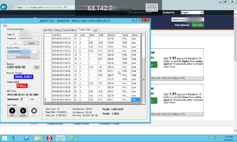The width and height of the screenshot is (237, 142).
Task: Click the highlighted Profit status cell
Action: (x=136, y=100)
